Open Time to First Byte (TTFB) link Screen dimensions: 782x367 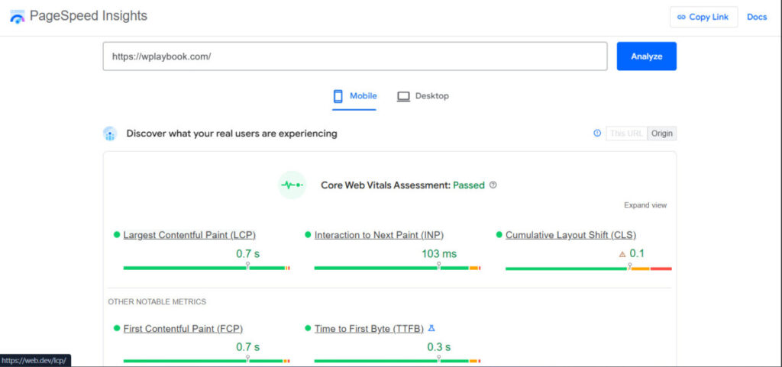pyautogui.click(x=369, y=329)
